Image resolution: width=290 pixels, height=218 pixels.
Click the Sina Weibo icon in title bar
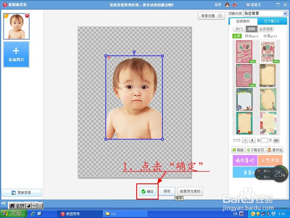click(x=235, y=5)
